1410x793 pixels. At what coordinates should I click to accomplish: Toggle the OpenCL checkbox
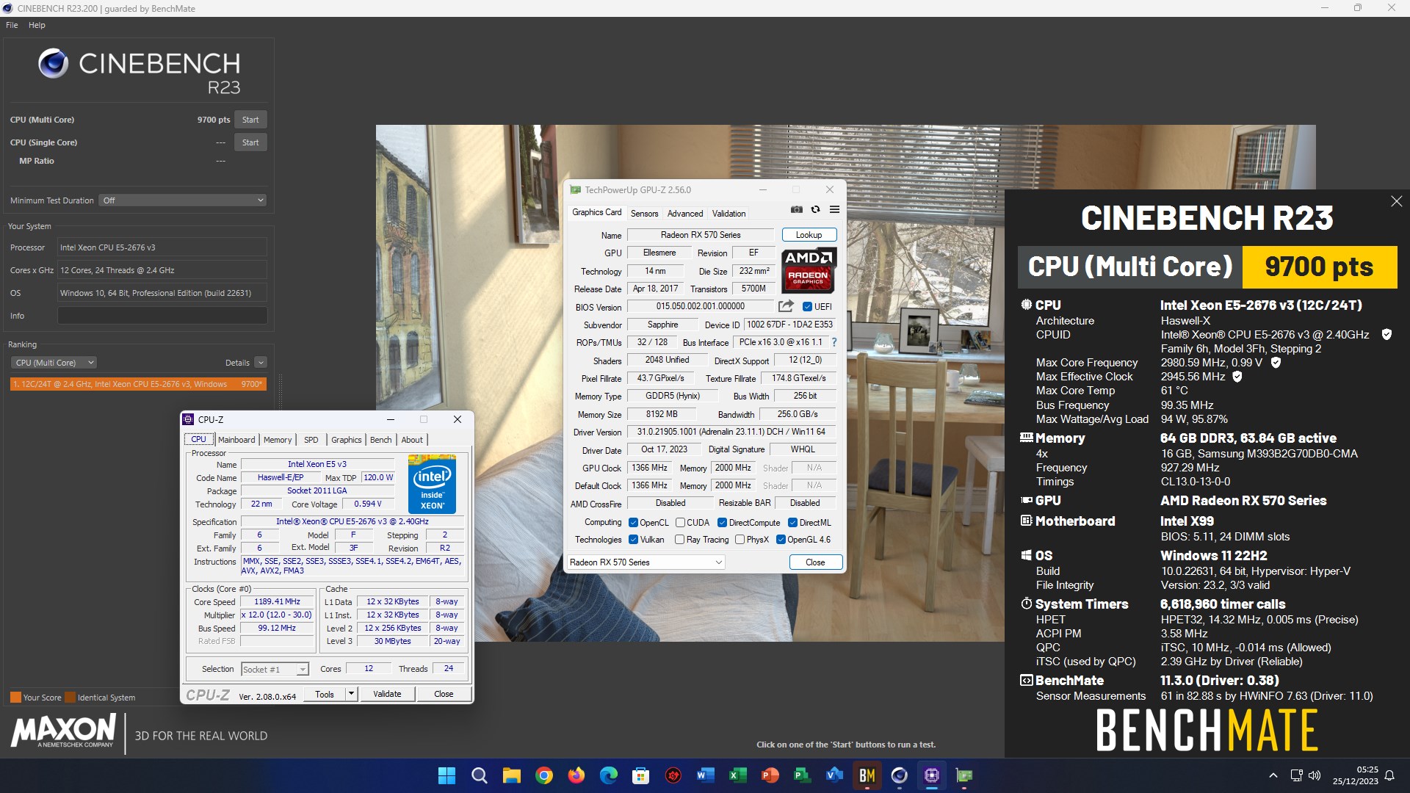click(633, 523)
